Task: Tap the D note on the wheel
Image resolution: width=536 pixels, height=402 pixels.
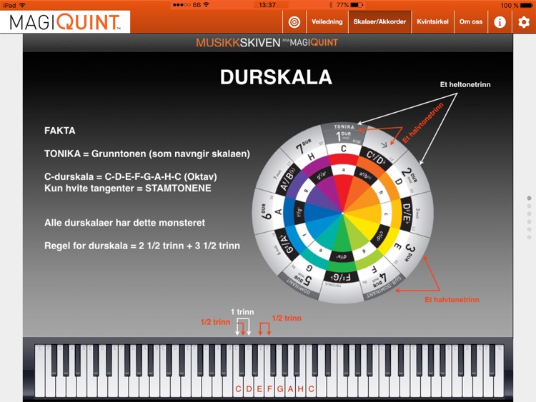Action: click(398, 181)
